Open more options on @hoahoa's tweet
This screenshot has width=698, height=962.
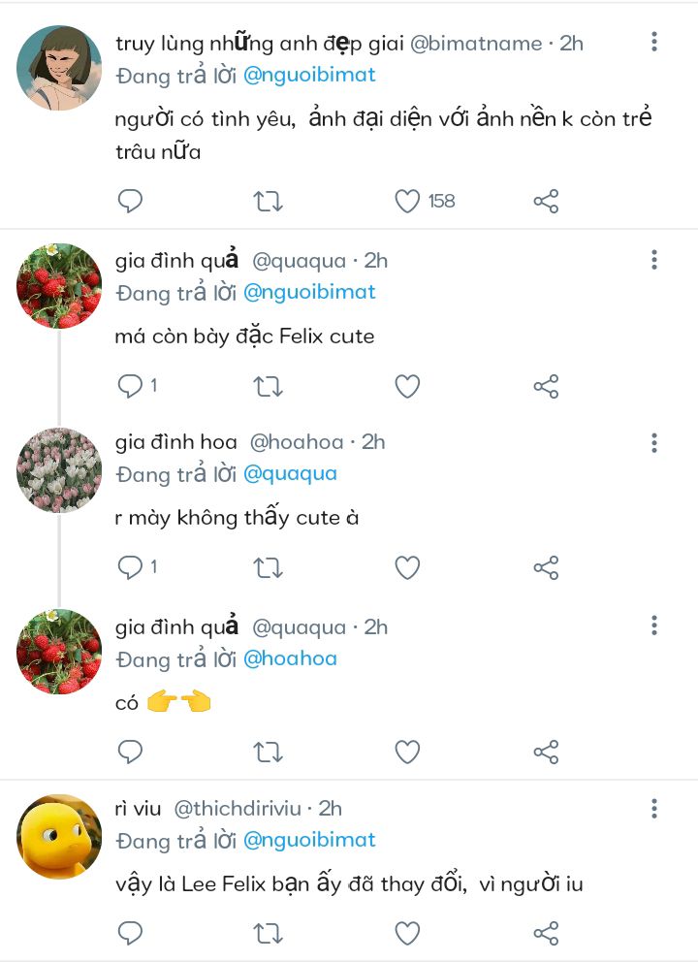tap(654, 443)
